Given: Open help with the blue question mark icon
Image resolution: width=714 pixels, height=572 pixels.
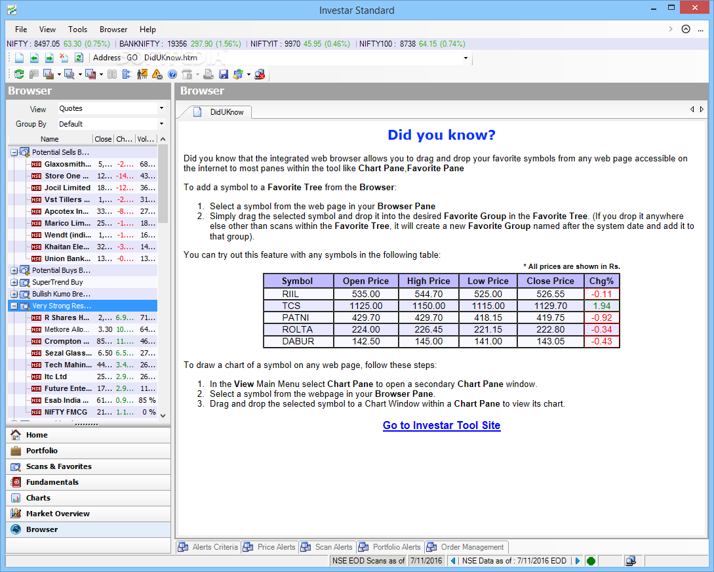Looking at the screenshot, I should pyautogui.click(x=172, y=74).
